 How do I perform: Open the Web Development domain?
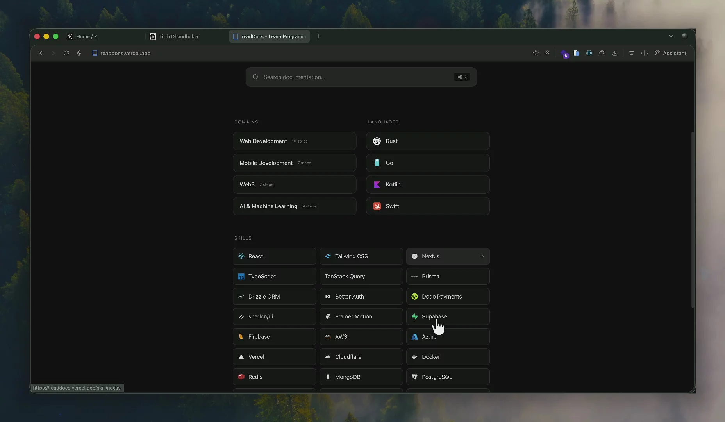click(x=294, y=141)
